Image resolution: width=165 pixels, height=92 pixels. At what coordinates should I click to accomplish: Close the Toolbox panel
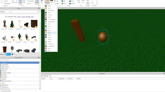40,8
